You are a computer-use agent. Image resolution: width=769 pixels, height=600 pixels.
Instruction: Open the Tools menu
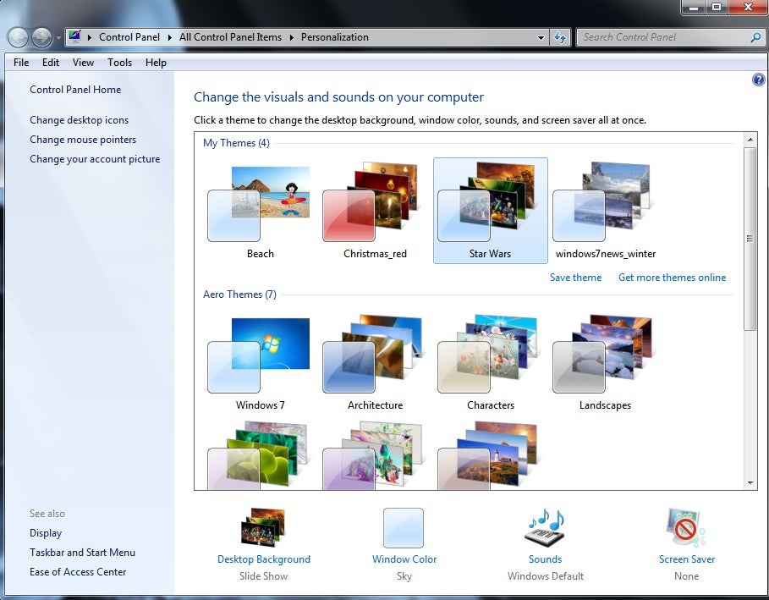pyautogui.click(x=119, y=63)
